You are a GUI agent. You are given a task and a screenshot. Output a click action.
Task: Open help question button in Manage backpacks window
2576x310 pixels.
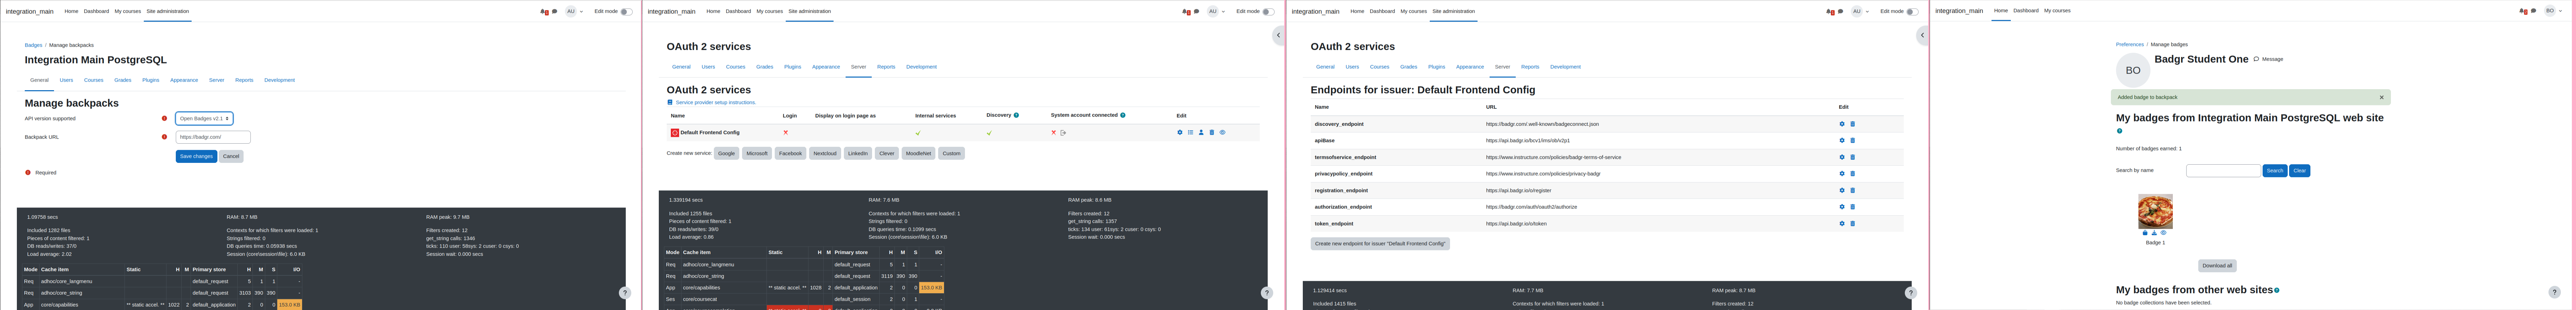625,293
